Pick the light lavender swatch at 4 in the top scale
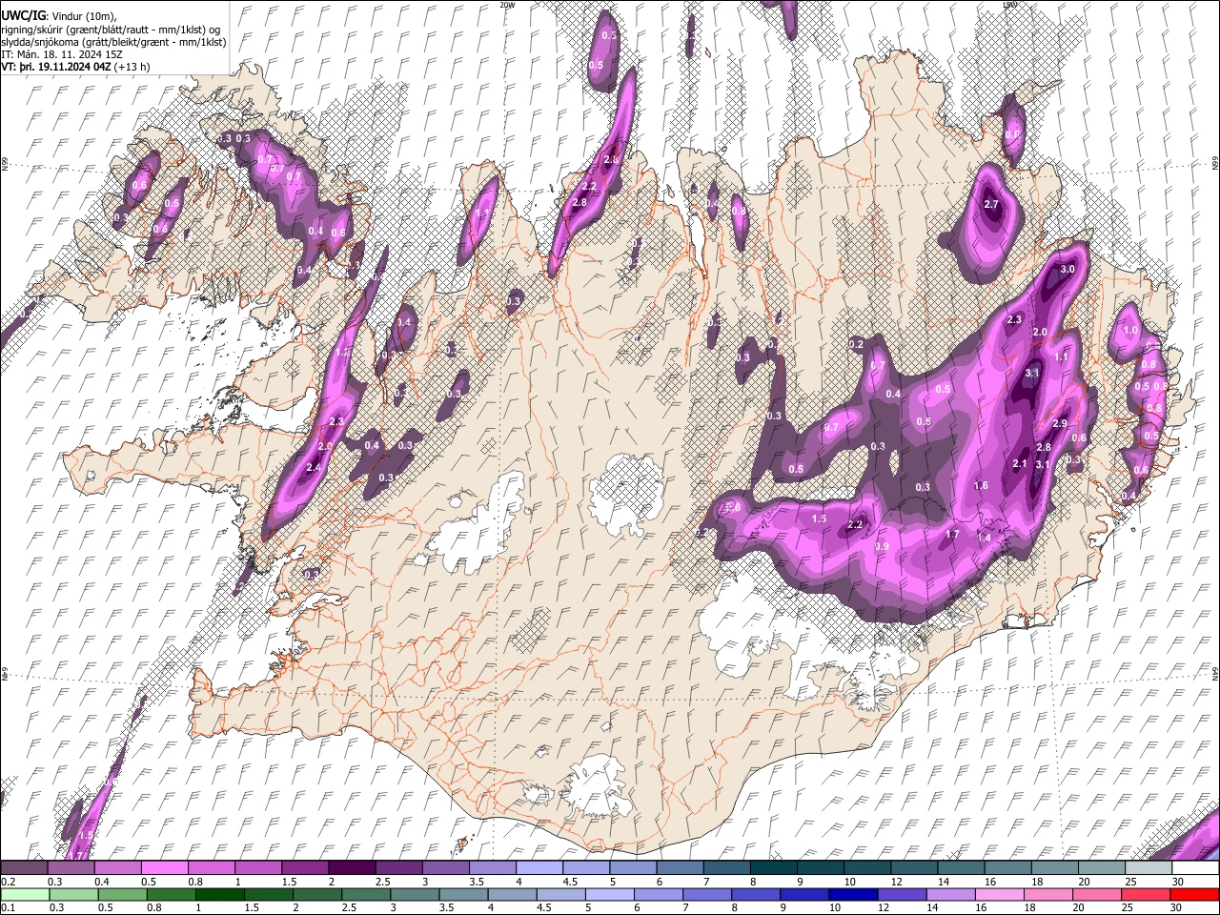The image size is (1220, 915). tap(539, 868)
